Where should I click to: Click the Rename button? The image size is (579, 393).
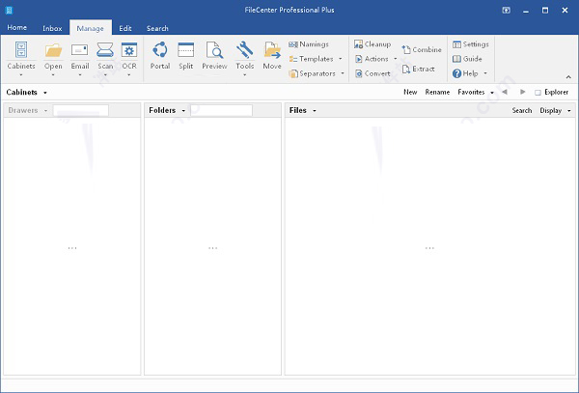pos(437,93)
